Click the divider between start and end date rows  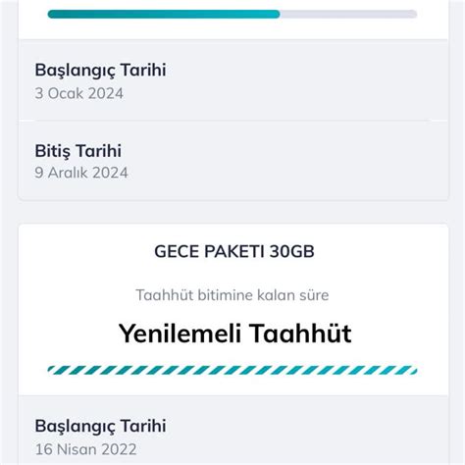click(232, 121)
